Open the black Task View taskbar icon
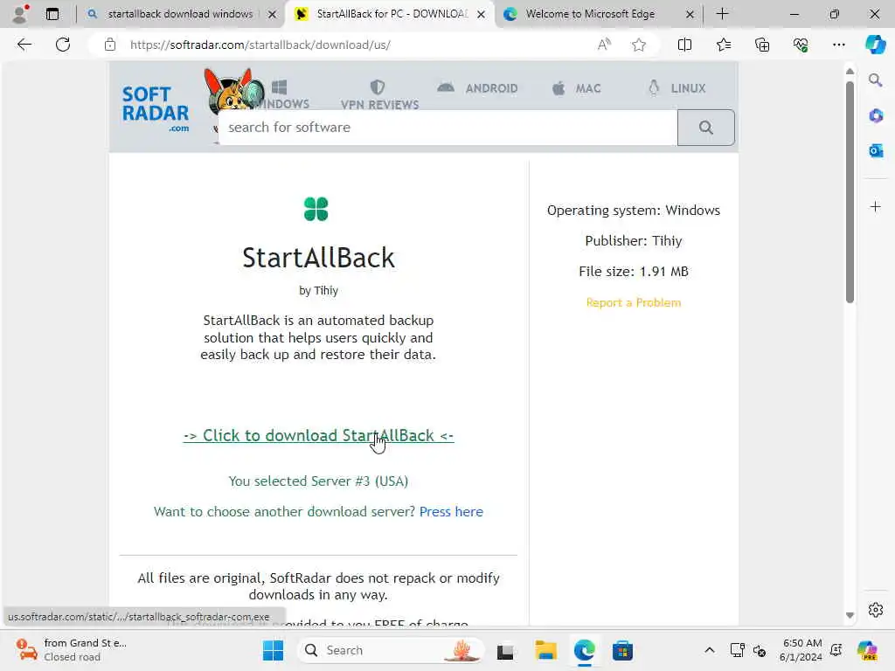The height and width of the screenshot is (671, 895). click(505, 652)
